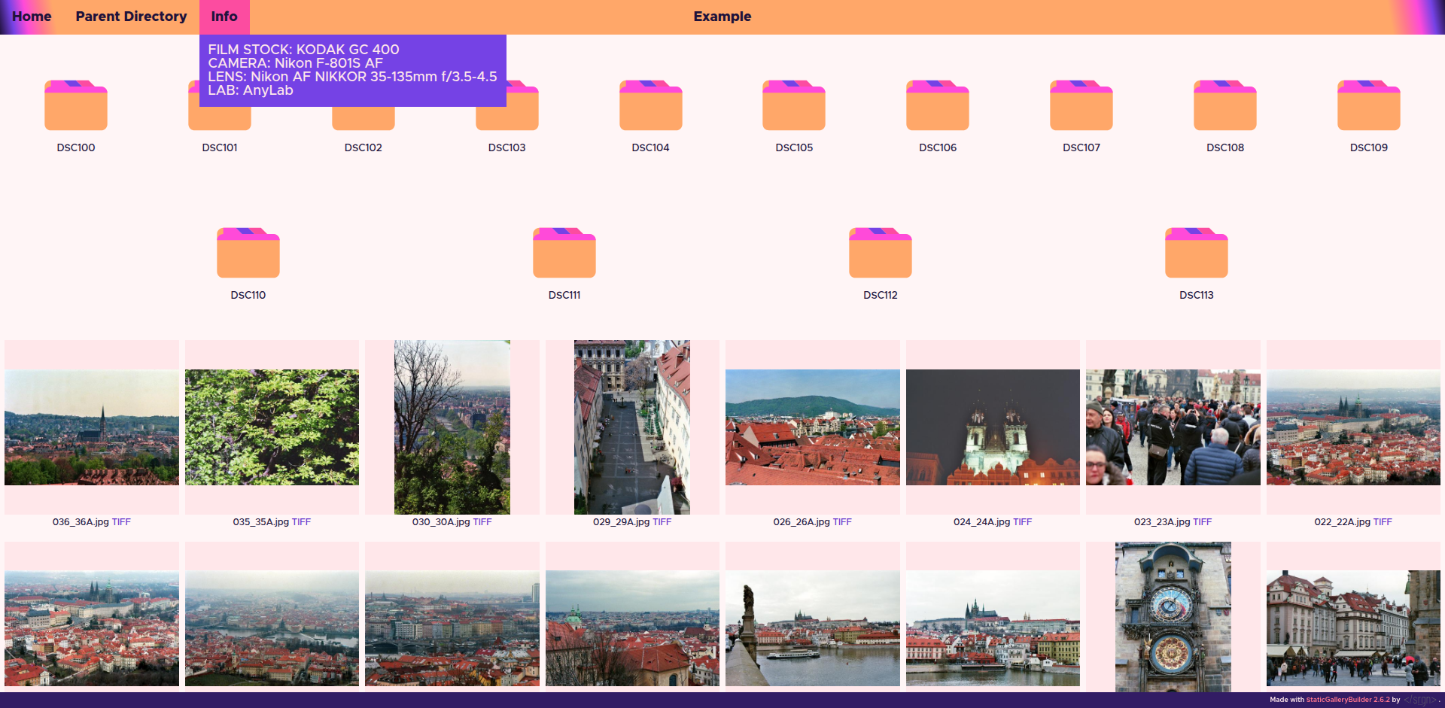View the 029_29A.jpg street photo
The image size is (1445, 708).
631,427
